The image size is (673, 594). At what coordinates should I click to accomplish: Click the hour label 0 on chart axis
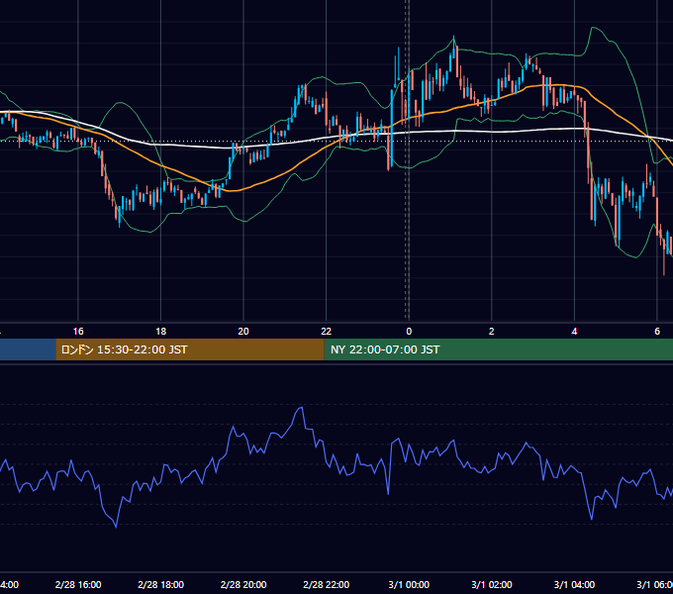pos(409,332)
